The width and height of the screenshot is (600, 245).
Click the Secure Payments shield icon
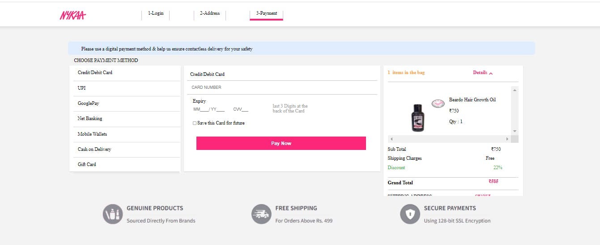(410, 214)
